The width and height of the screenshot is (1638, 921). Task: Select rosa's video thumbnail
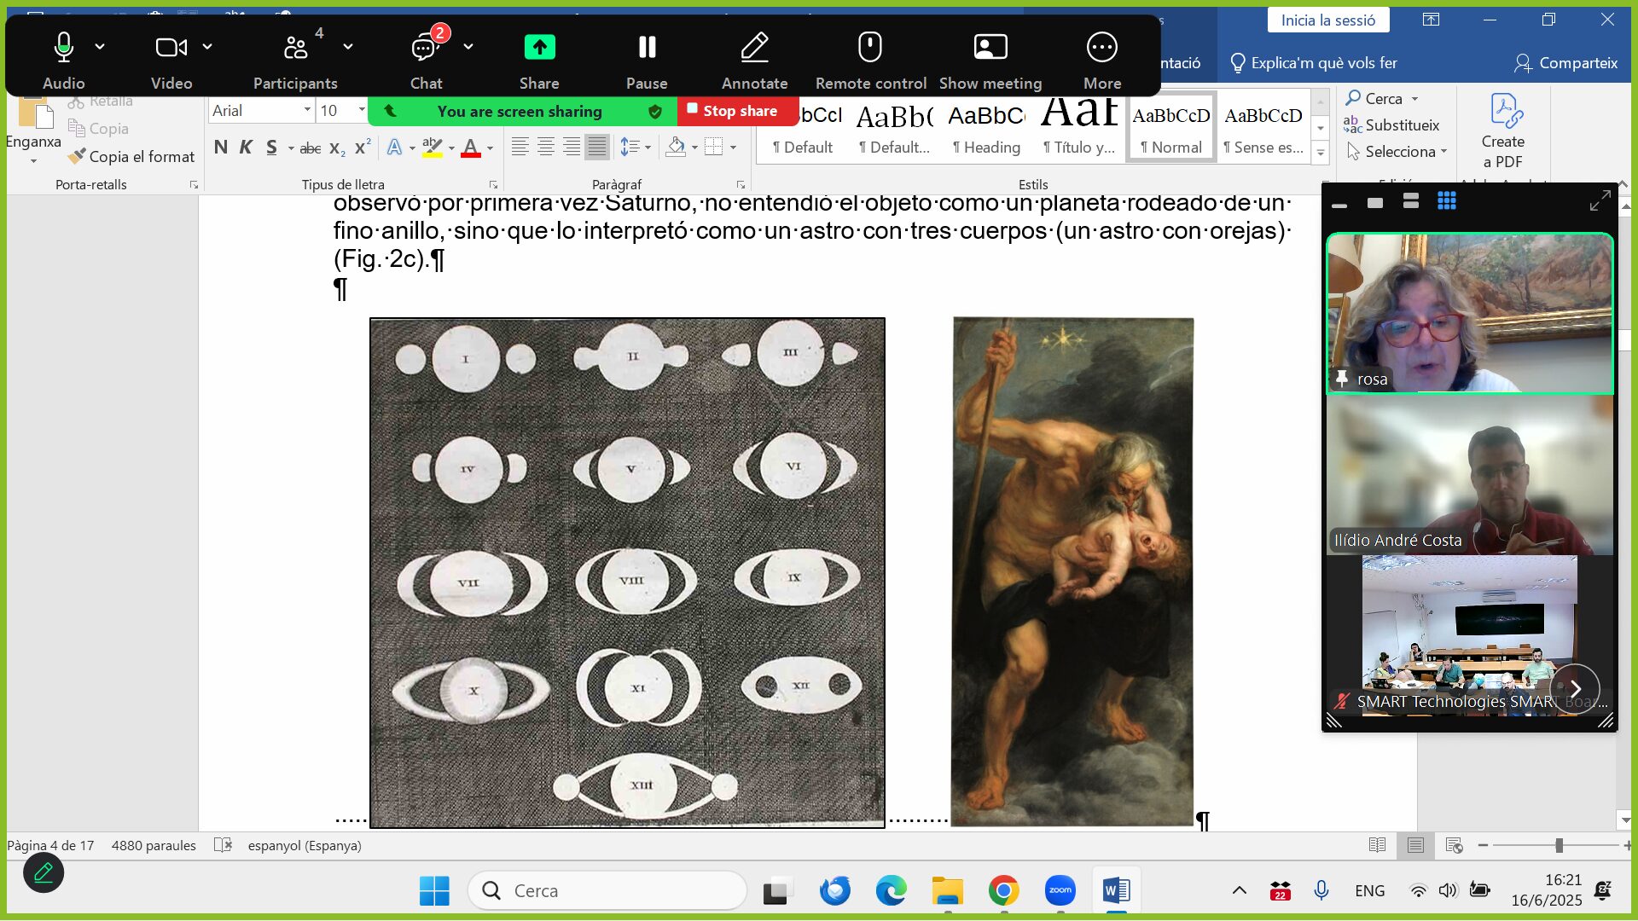1470,313
